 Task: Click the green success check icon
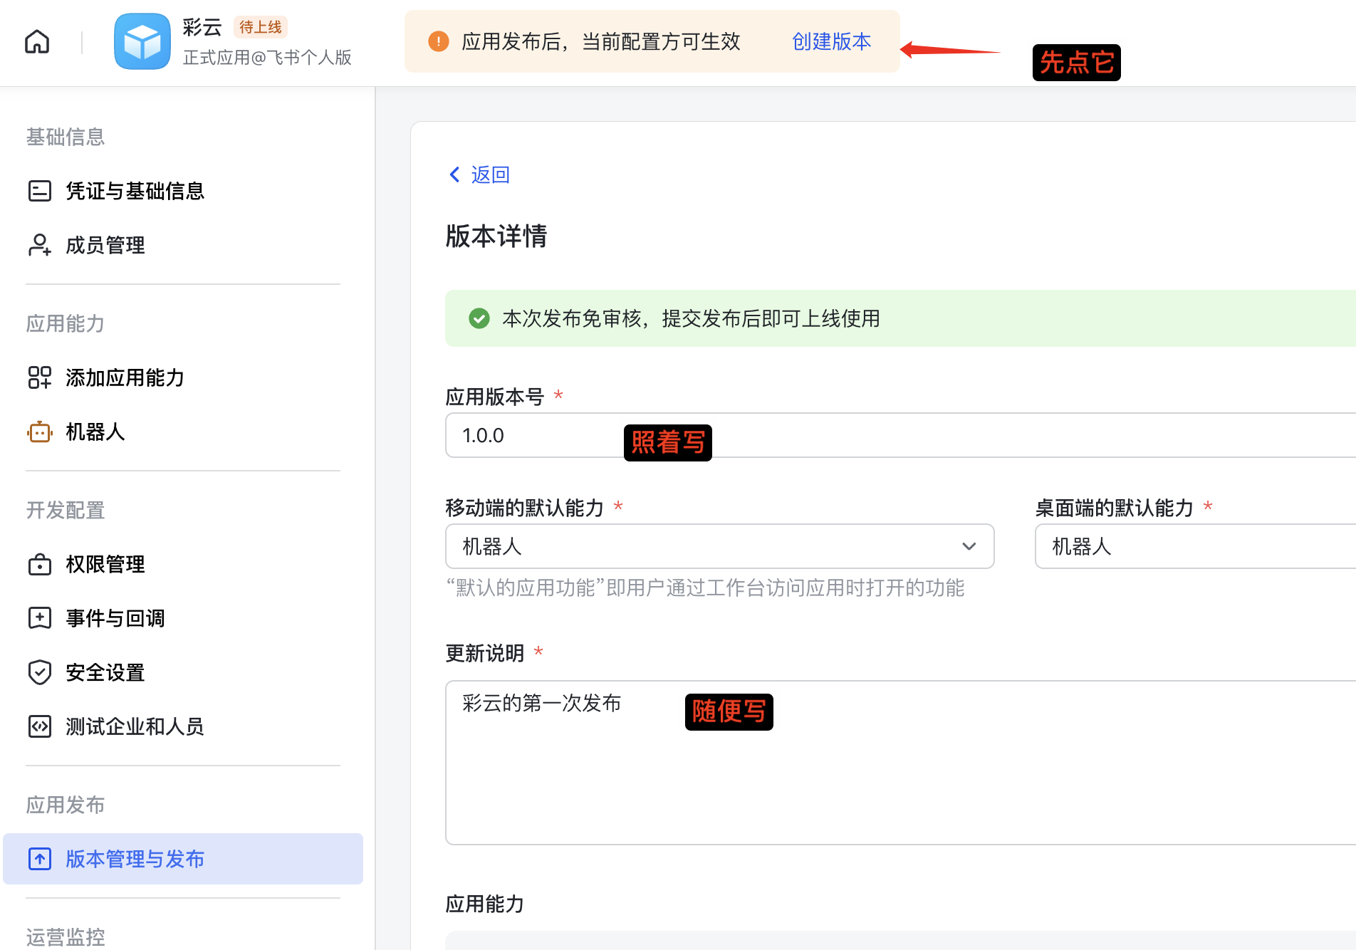pyautogui.click(x=479, y=319)
